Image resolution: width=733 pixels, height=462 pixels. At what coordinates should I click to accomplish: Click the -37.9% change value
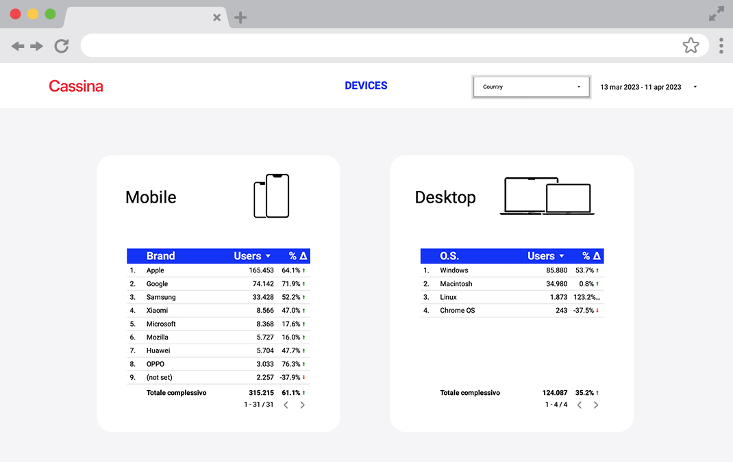(290, 377)
